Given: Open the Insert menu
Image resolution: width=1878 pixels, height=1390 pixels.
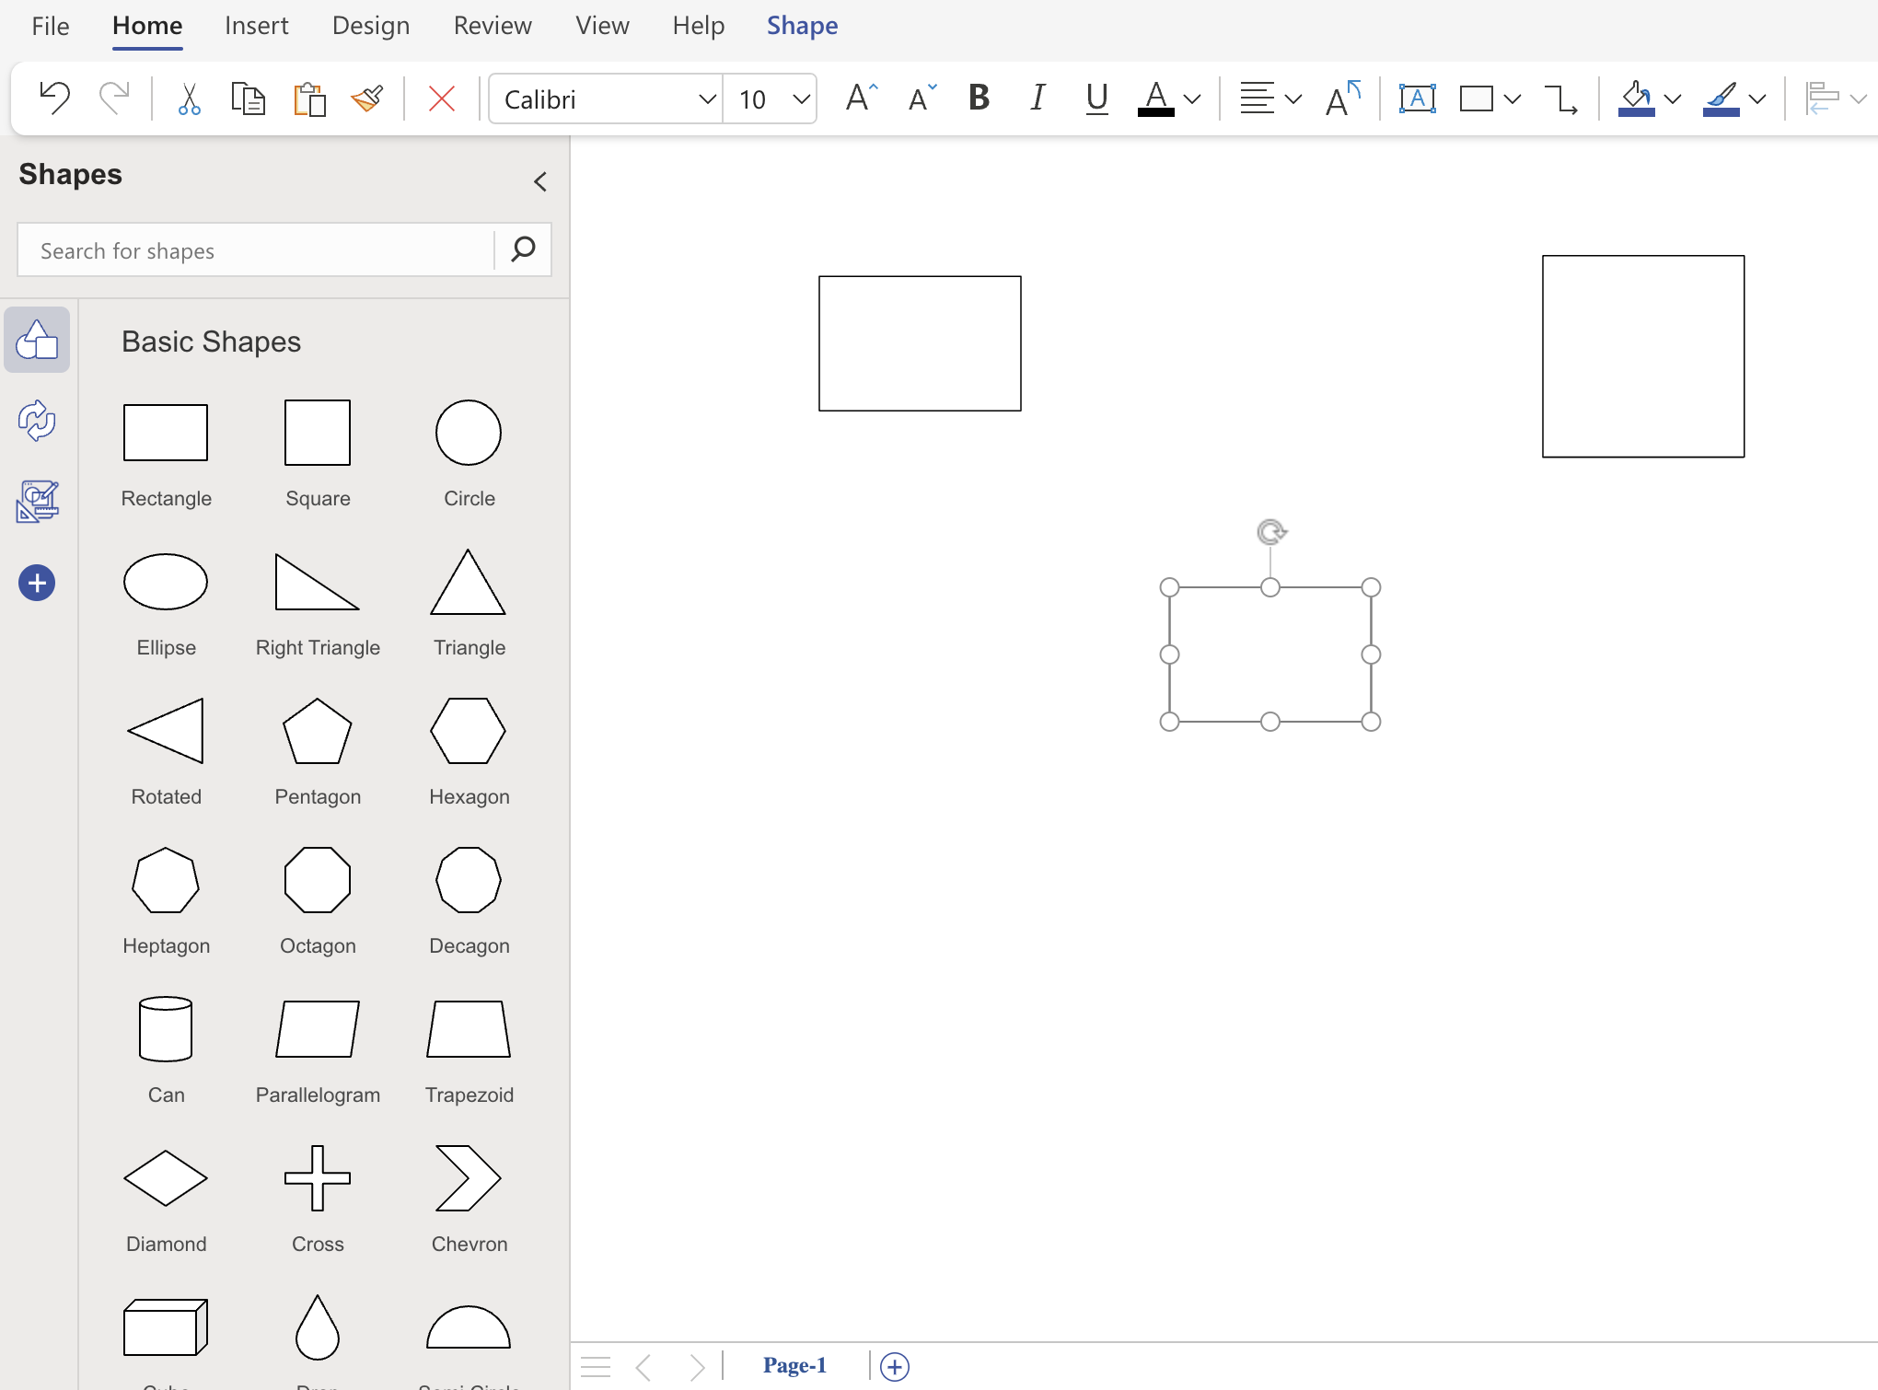Looking at the screenshot, I should point(256,25).
